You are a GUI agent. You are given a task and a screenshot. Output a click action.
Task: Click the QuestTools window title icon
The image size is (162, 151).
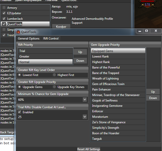[18, 32]
